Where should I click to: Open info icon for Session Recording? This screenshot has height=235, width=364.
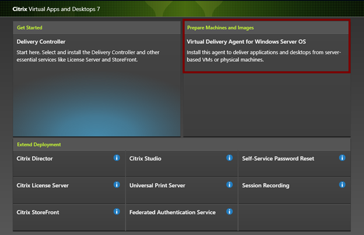click(x=342, y=185)
